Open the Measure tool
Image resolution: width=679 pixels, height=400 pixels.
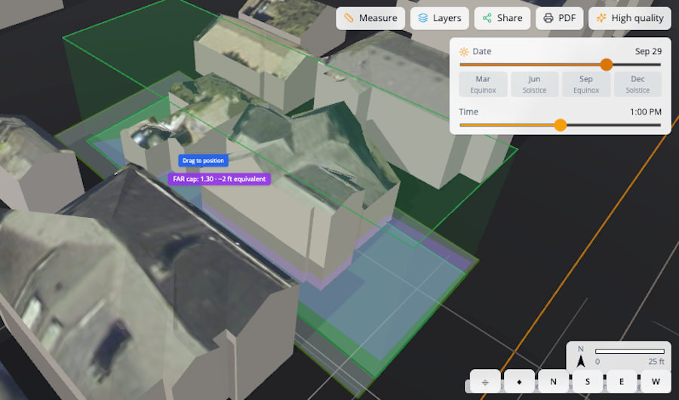click(x=370, y=18)
